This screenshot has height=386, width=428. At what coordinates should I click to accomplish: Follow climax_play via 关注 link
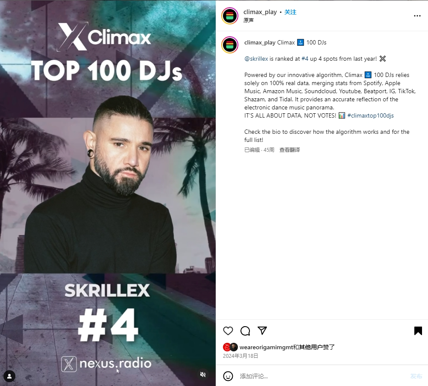point(290,12)
